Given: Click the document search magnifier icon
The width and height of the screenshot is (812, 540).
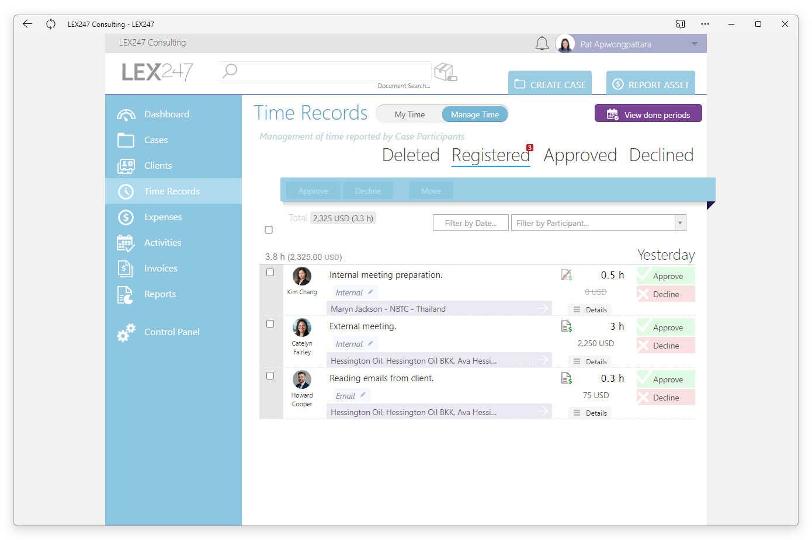Looking at the screenshot, I should point(230,71).
